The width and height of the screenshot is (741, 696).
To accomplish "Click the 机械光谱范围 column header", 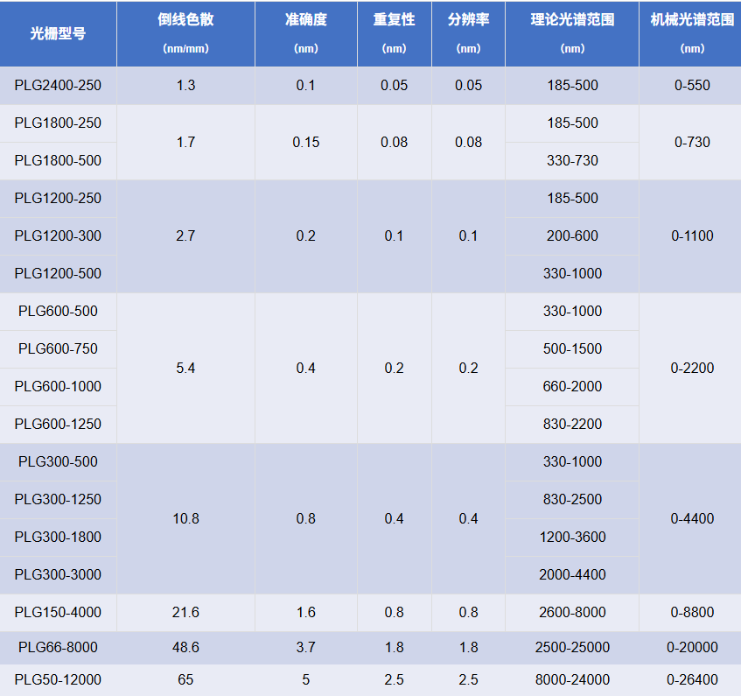I will click(692, 33).
